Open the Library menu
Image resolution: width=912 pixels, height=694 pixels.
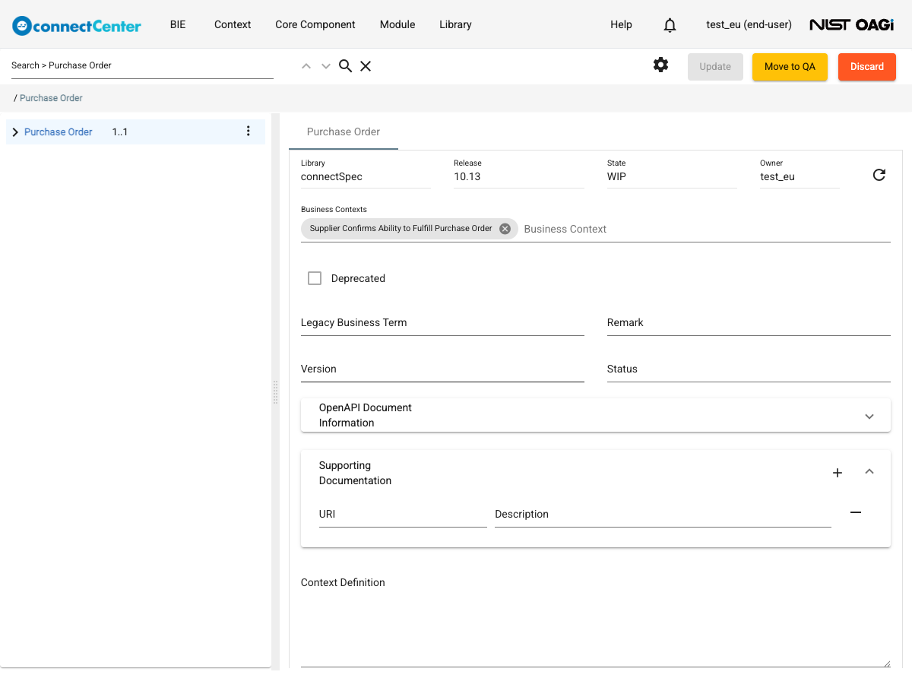point(455,24)
